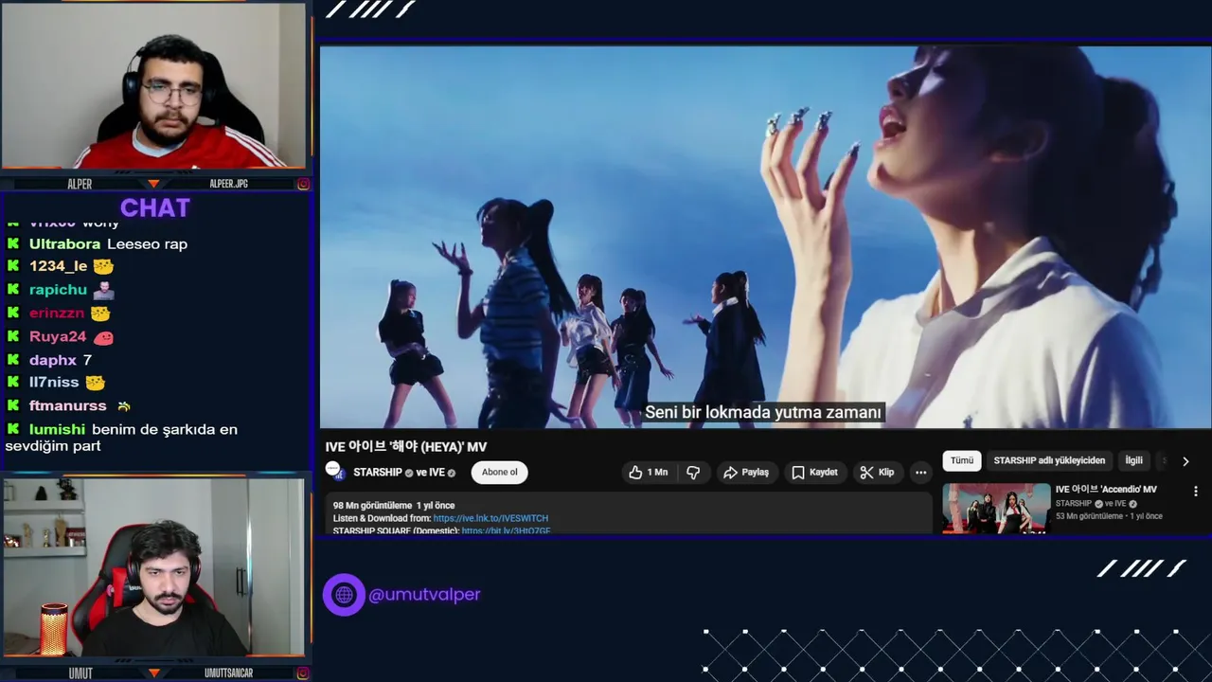The image size is (1212, 682).
Task: Open STARSHIP channel avatar
Action: [335, 471]
